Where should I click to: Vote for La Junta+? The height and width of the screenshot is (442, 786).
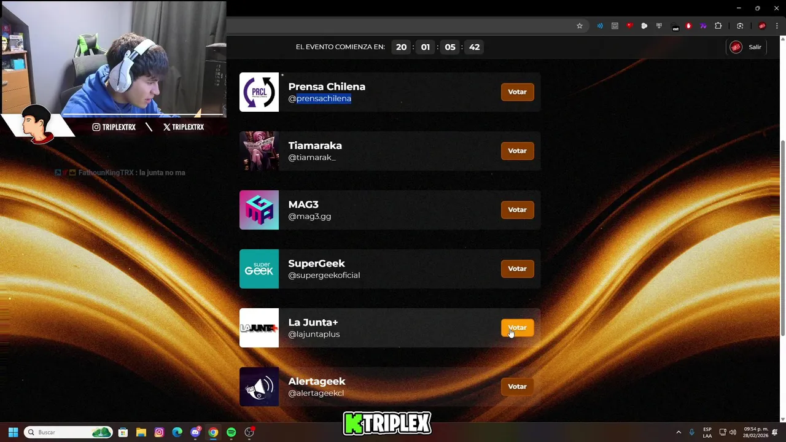point(517,328)
